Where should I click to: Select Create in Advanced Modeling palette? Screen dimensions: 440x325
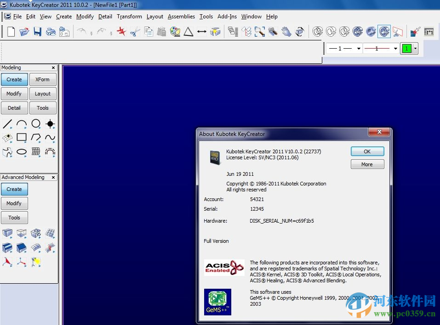click(x=14, y=189)
